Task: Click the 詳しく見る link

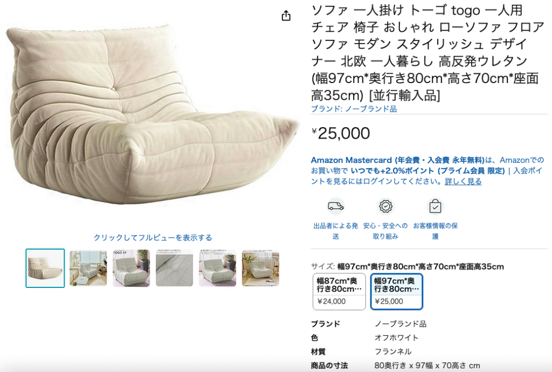Action: 463,182
